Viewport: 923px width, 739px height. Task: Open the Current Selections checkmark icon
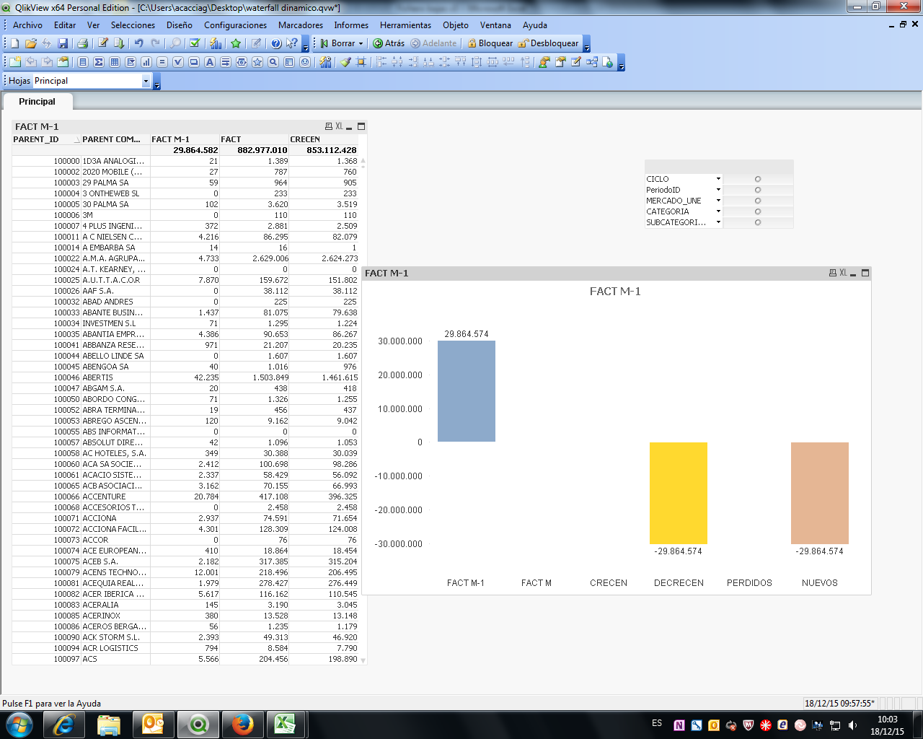(195, 43)
